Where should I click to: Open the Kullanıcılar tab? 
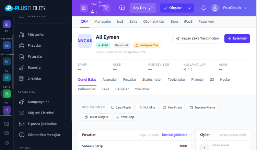click(86, 89)
